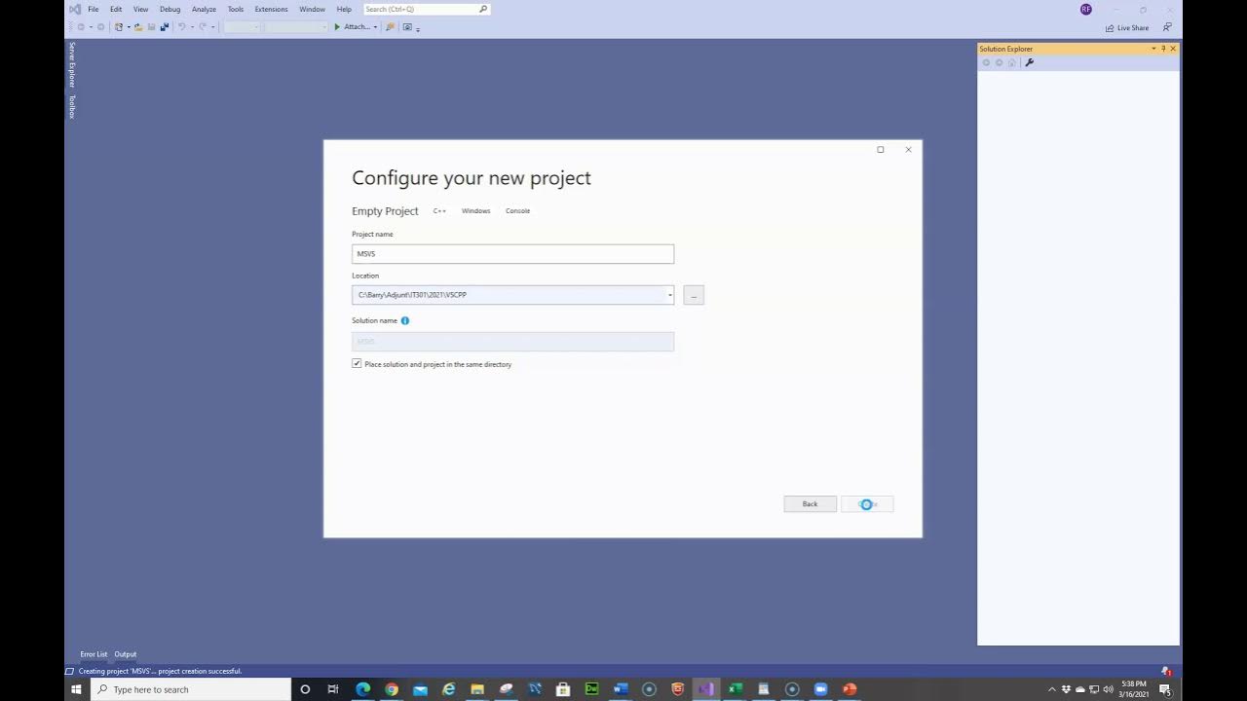Open Internet Explorer from taskbar
The width and height of the screenshot is (1247, 701).
(x=449, y=689)
